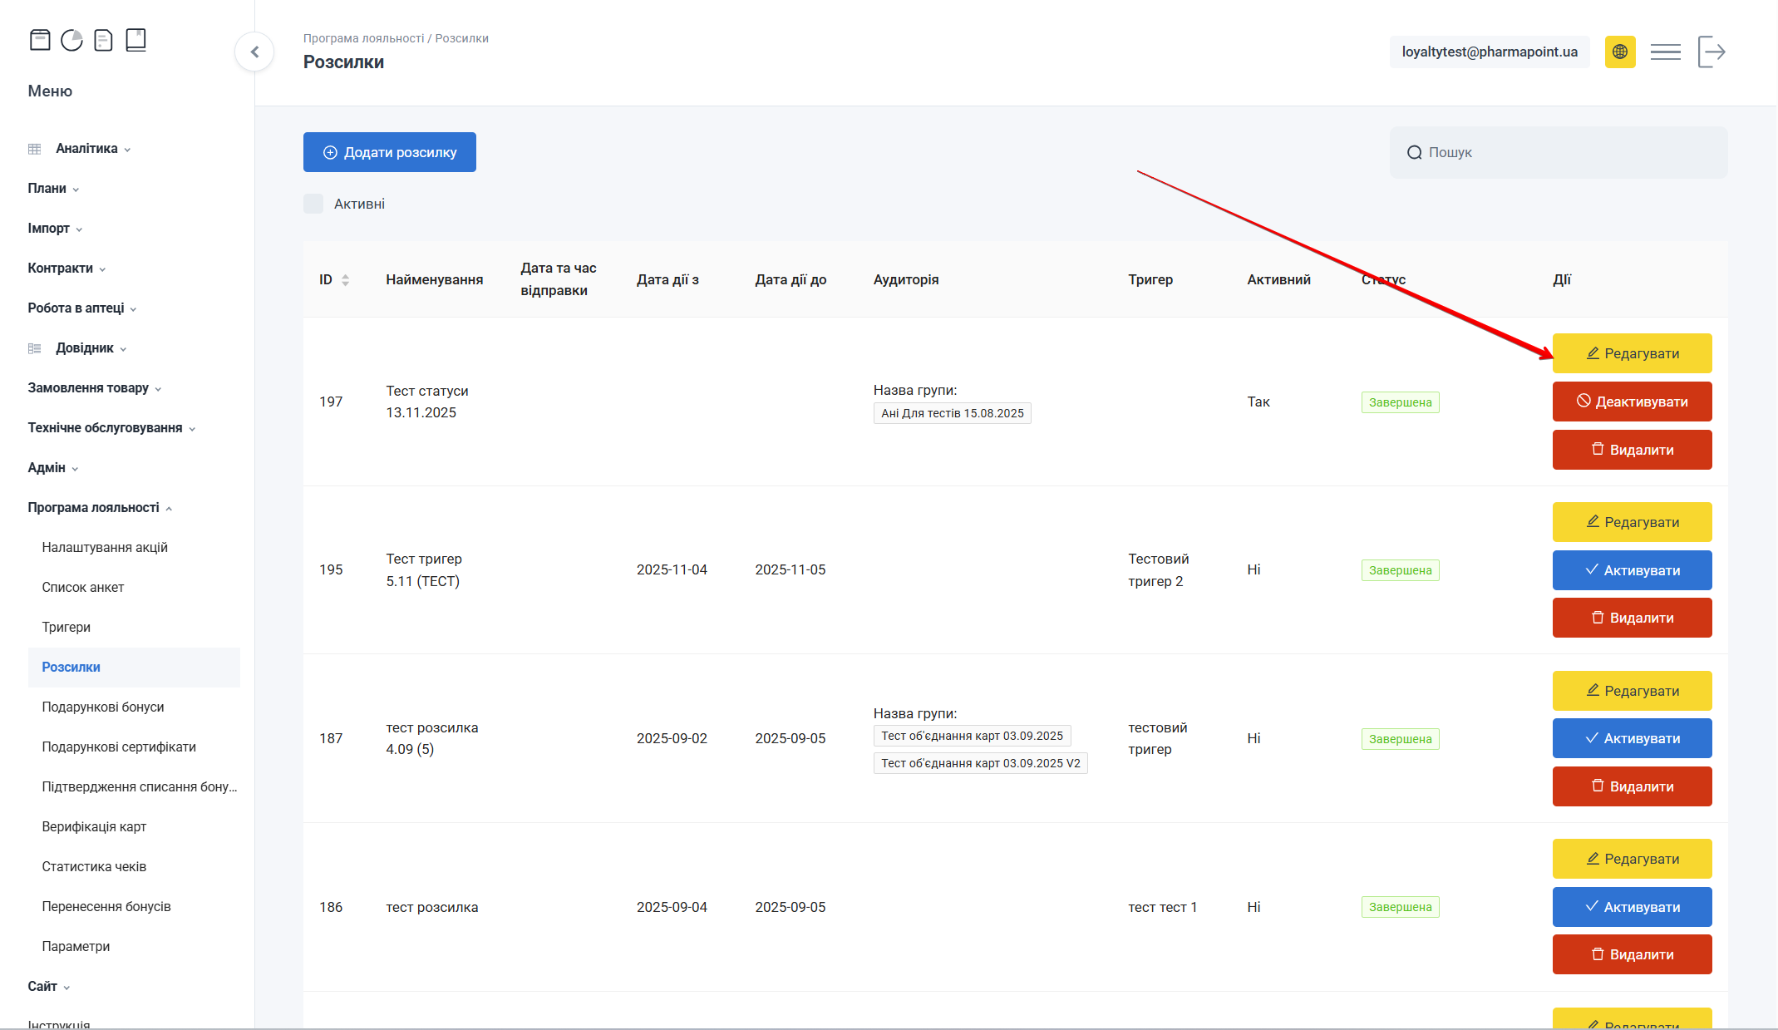Screen dimensions: 1778x1030
Task: Click the Додати розсилку button
Action: 389,152
